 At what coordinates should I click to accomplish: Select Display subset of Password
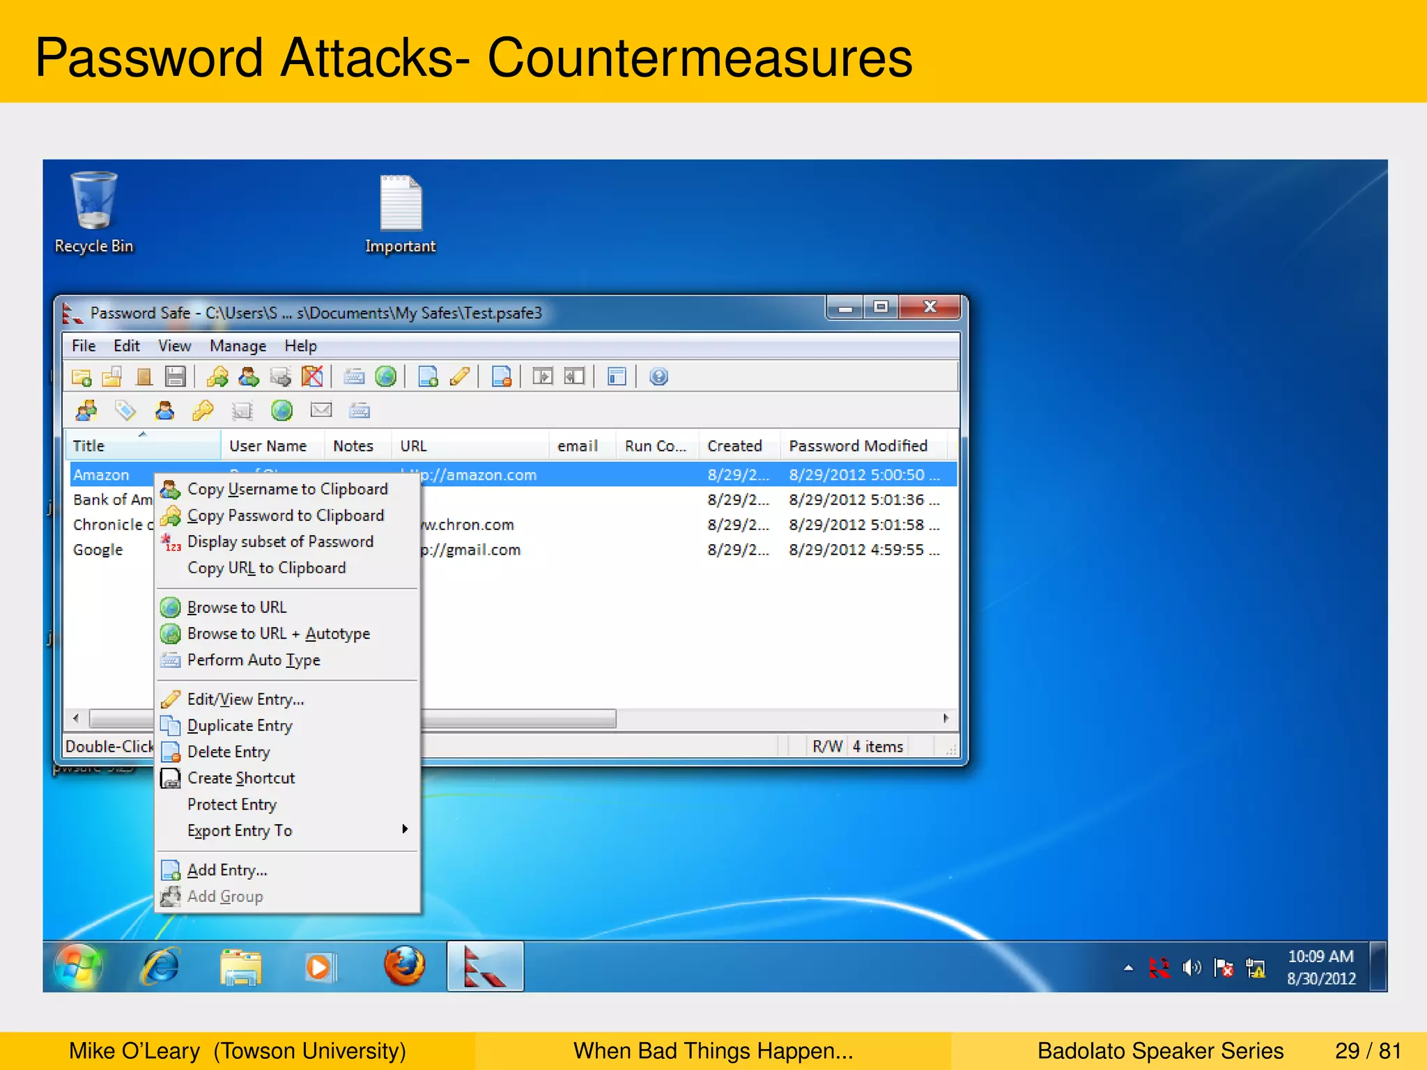tap(287, 542)
